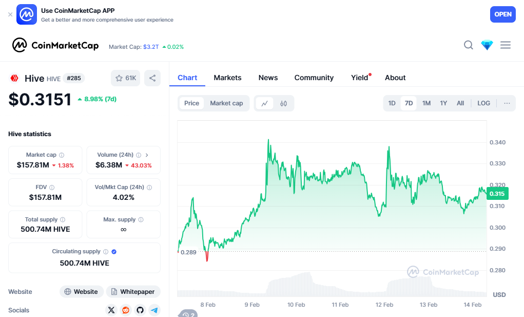
Task: Set chart range to 1Y
Action: [443, 103]
